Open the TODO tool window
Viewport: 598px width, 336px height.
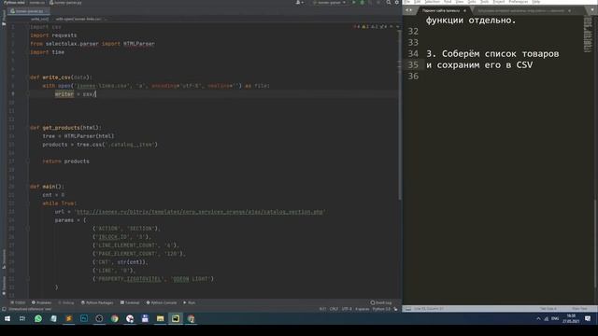[18, 302]
